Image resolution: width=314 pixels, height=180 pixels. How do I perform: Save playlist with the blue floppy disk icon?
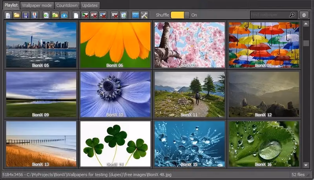coord(26,15)
